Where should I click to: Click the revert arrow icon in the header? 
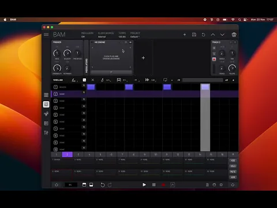[203, 35]
